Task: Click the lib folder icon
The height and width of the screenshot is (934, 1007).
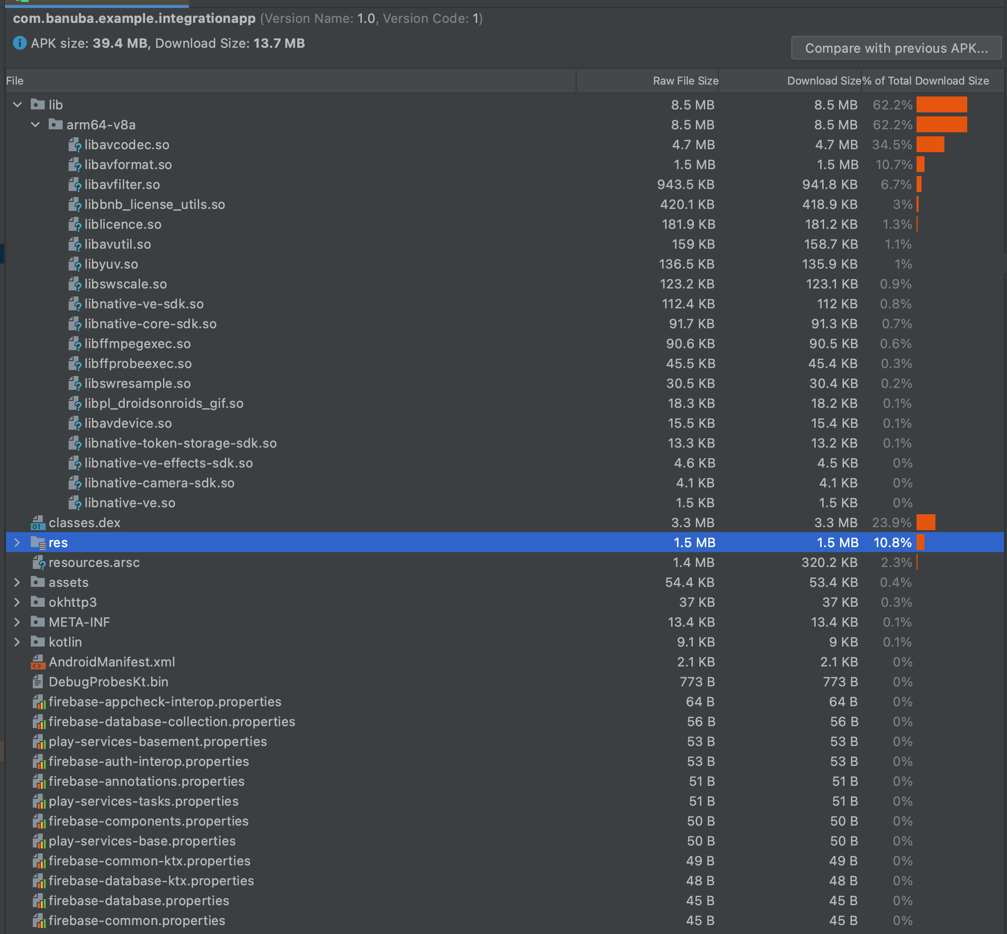Action: (x=37, y=104)
